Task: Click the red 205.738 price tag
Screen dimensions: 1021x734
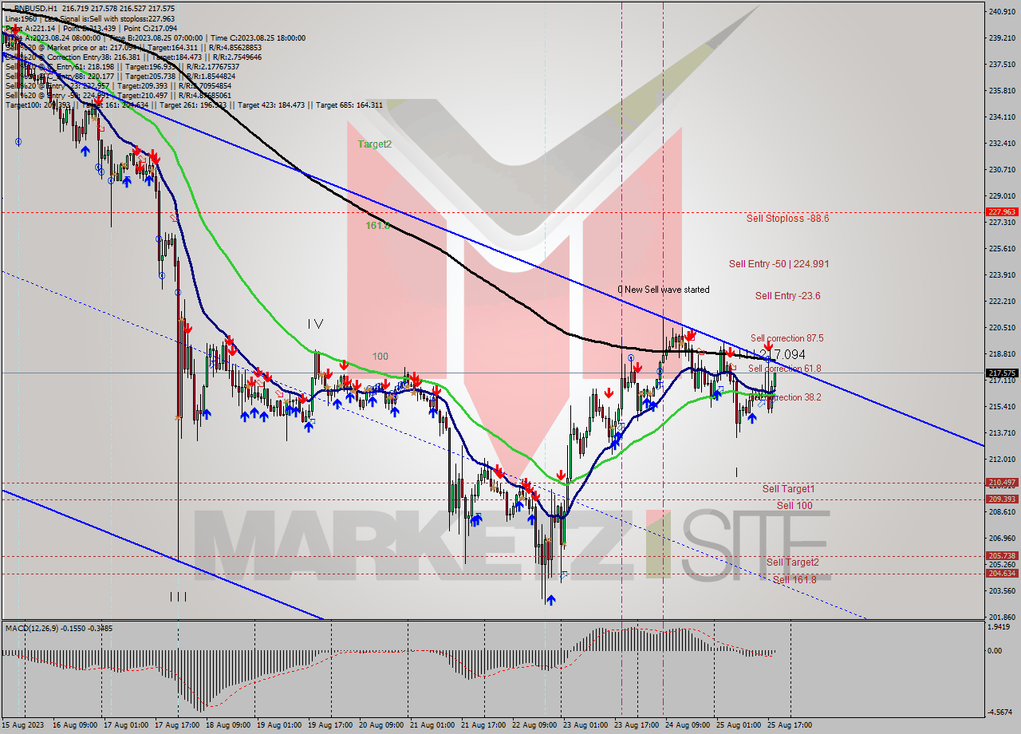Action: pos(1002,556)
